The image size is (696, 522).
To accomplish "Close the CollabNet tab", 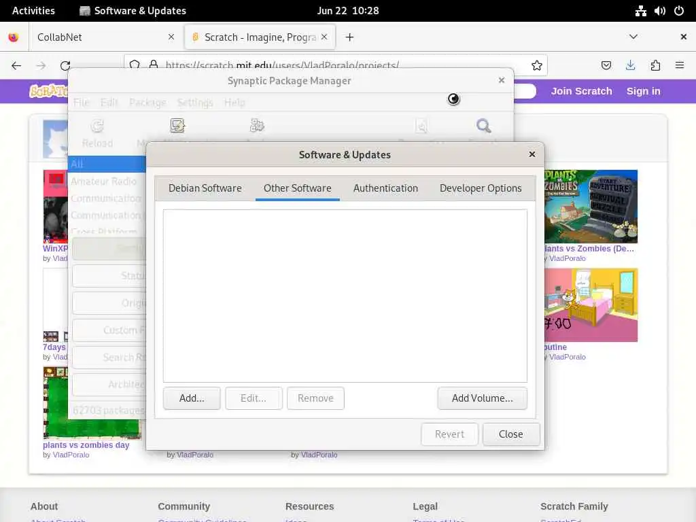I will tap(171, 37).
